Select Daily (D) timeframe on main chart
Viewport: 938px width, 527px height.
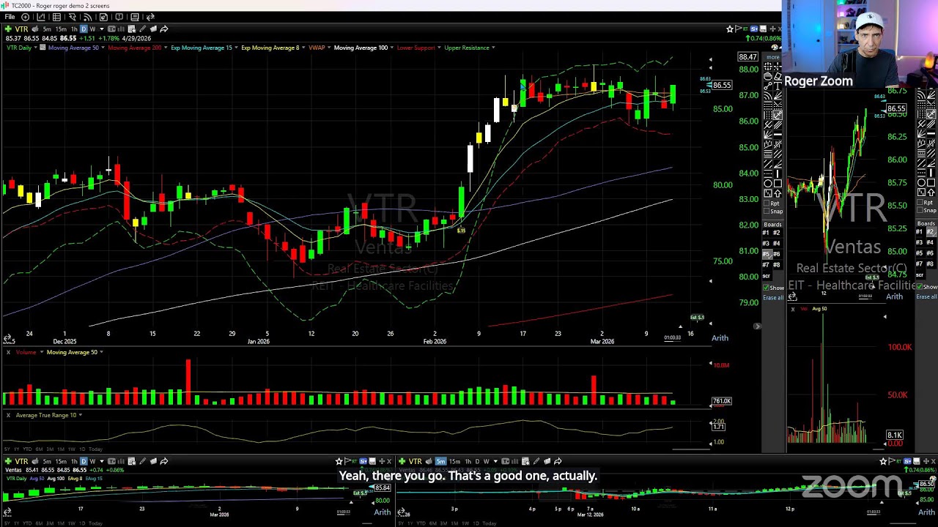(x=84, y=29)
